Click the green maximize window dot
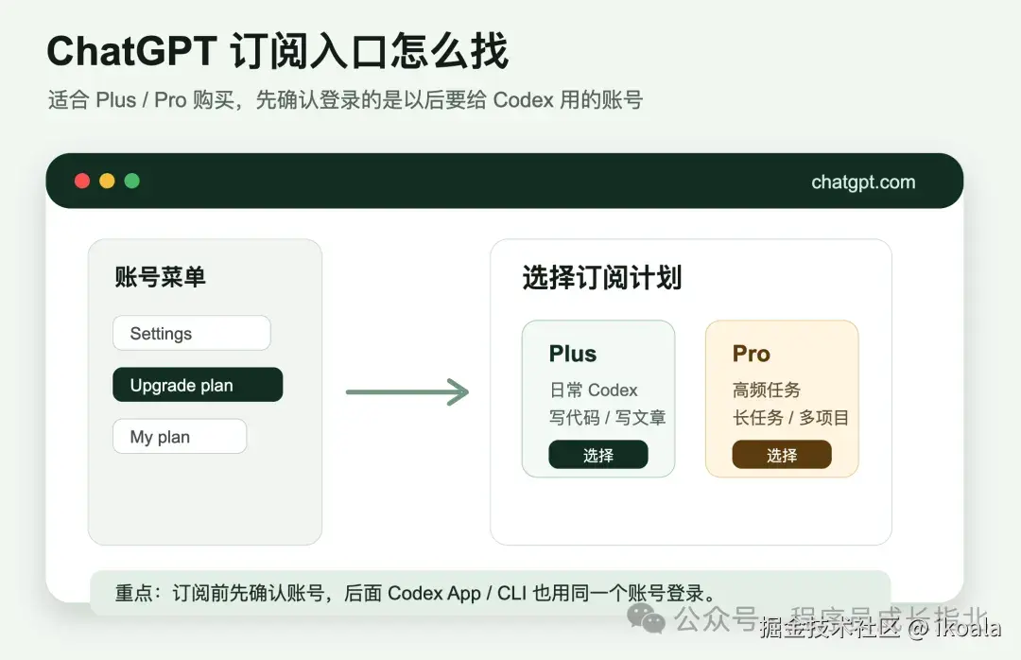 [132, 181]
